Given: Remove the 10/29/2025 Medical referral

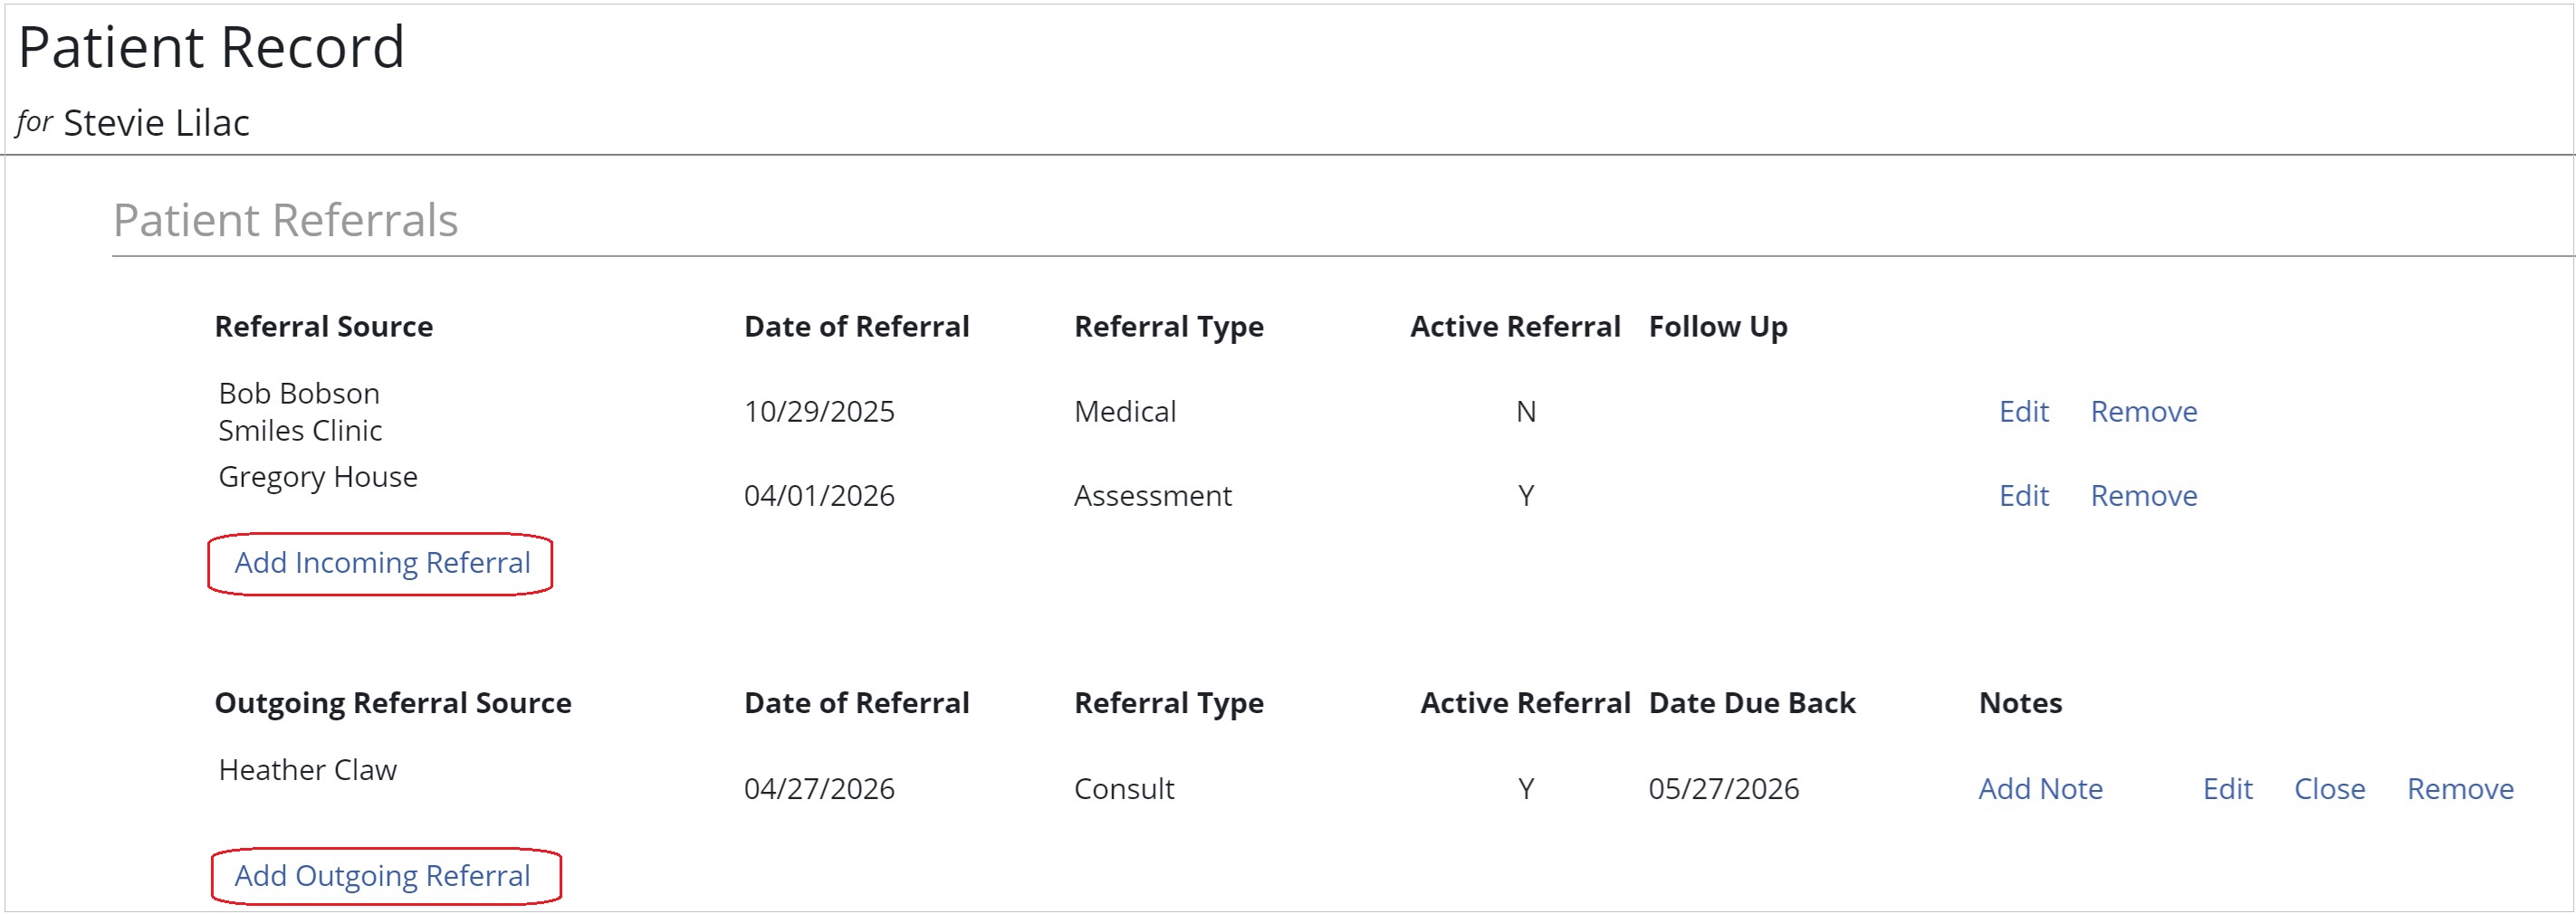Looking at the screenshot, I should click(2143, 412).
